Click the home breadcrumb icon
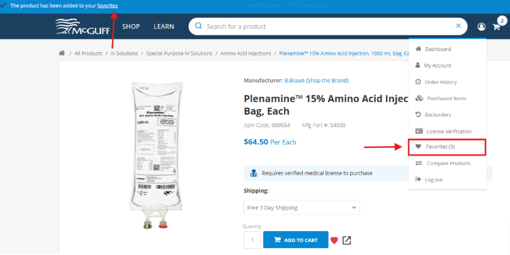Screen dimensions: 510x255 (62, 54)
